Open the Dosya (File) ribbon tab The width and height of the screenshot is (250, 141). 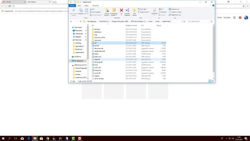[x=72, y=5]
